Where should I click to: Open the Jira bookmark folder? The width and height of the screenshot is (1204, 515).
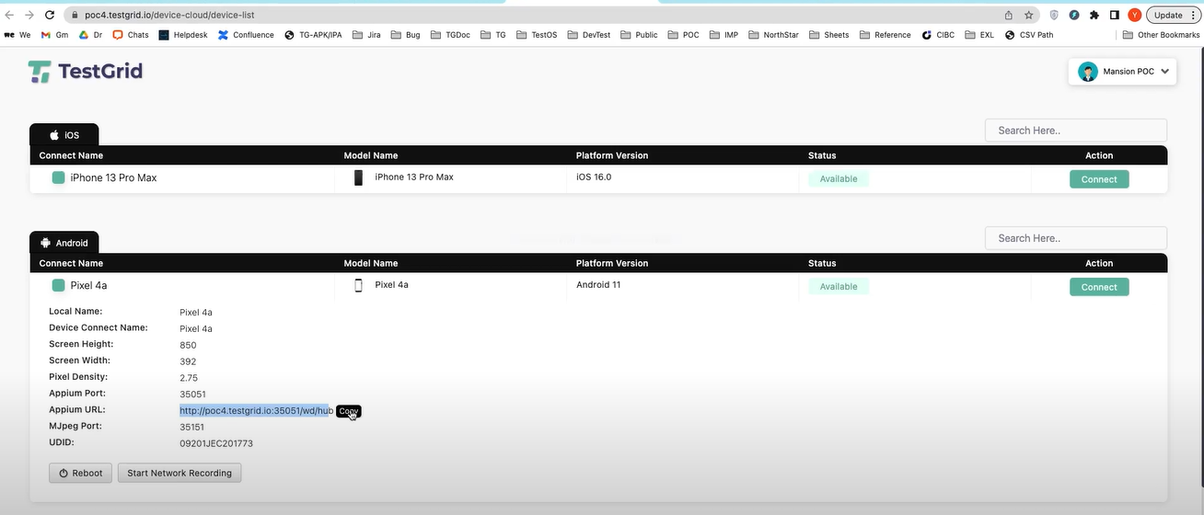point(366,35)
